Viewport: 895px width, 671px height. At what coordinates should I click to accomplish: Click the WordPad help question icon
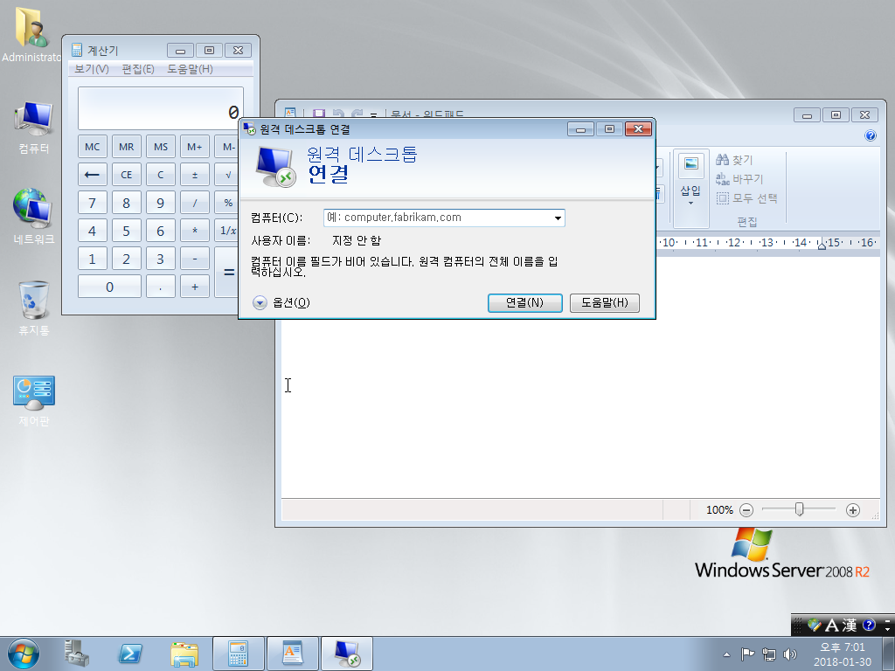871,135
